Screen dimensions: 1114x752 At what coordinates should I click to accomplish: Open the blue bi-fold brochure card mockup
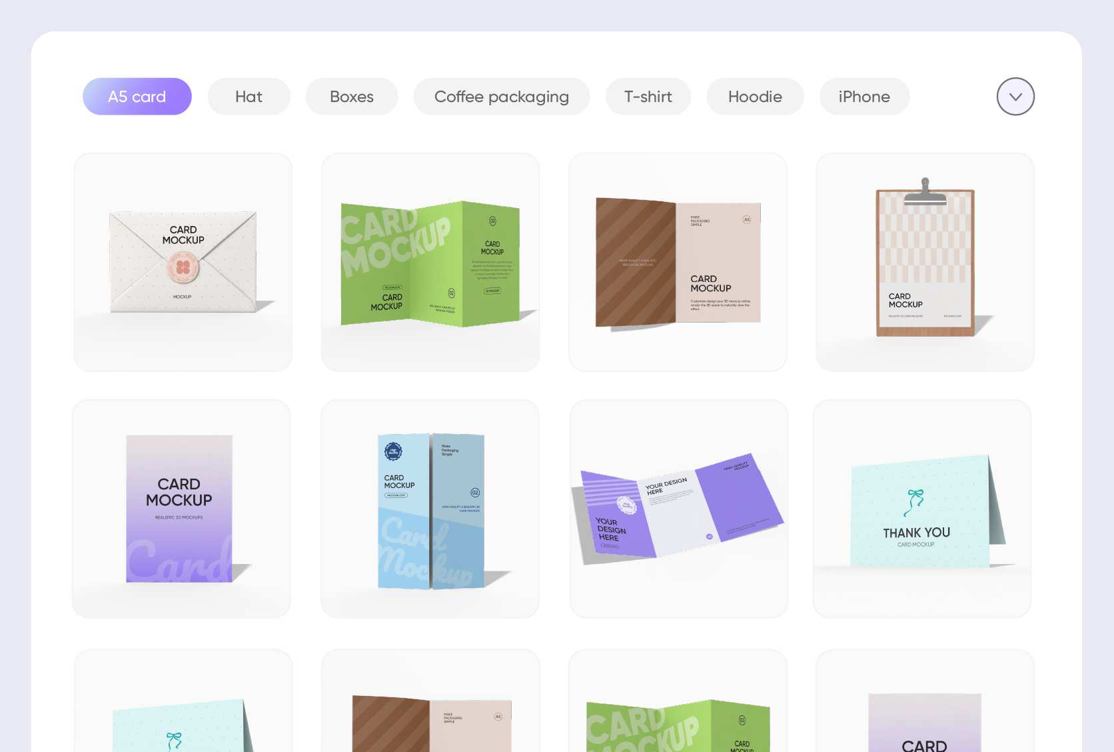(x=430, y=509)
